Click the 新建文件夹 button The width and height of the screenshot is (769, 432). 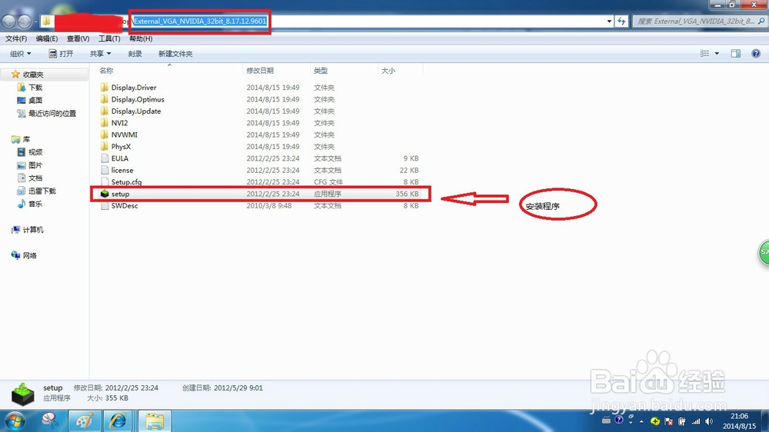(175, 54)
